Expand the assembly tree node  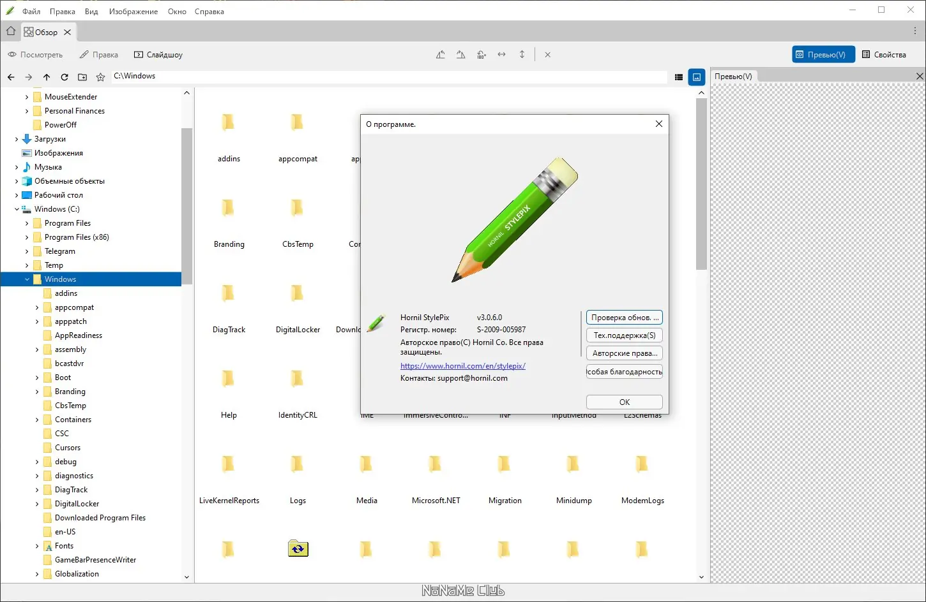pyautogui.click(x=37, y=349)
